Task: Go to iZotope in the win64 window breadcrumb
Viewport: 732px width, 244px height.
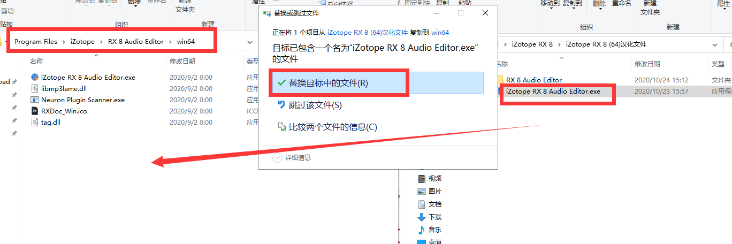Action: click(82, 42)
